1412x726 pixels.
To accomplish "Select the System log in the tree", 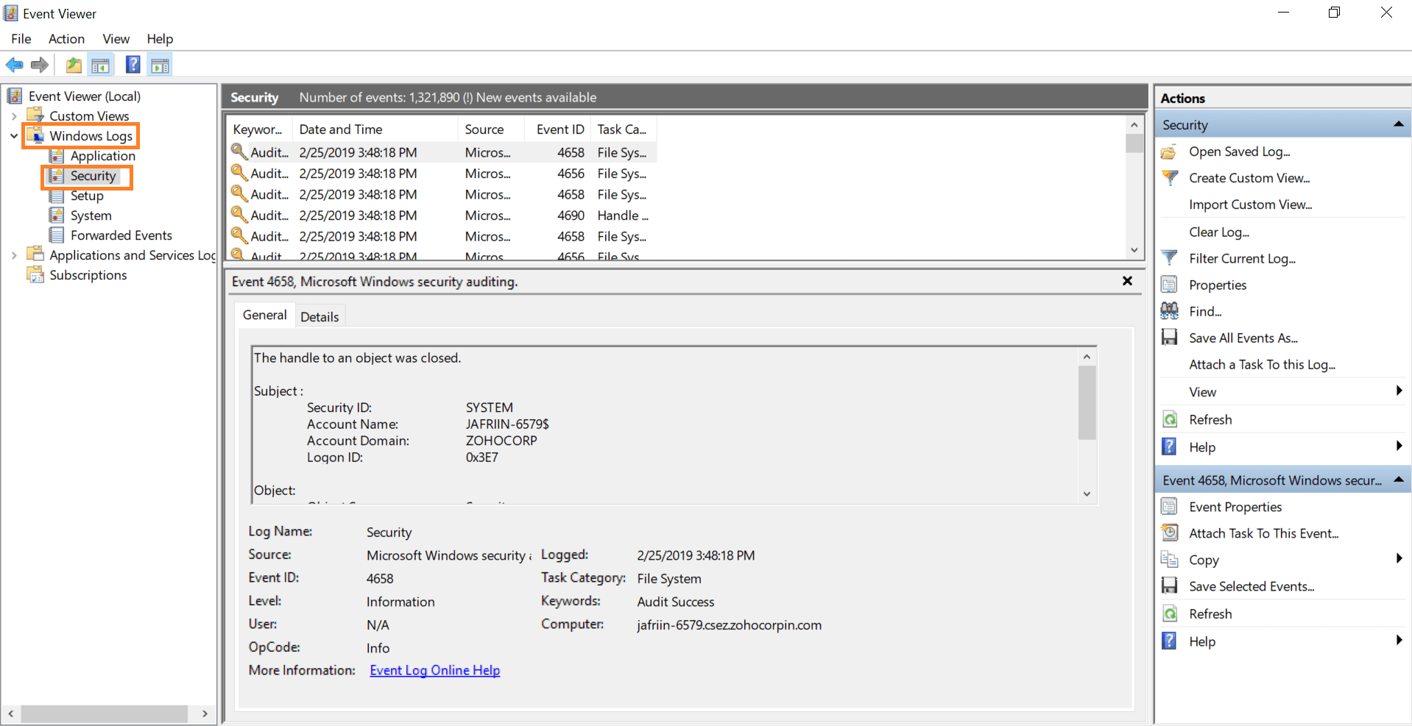I will click(90, 216).
